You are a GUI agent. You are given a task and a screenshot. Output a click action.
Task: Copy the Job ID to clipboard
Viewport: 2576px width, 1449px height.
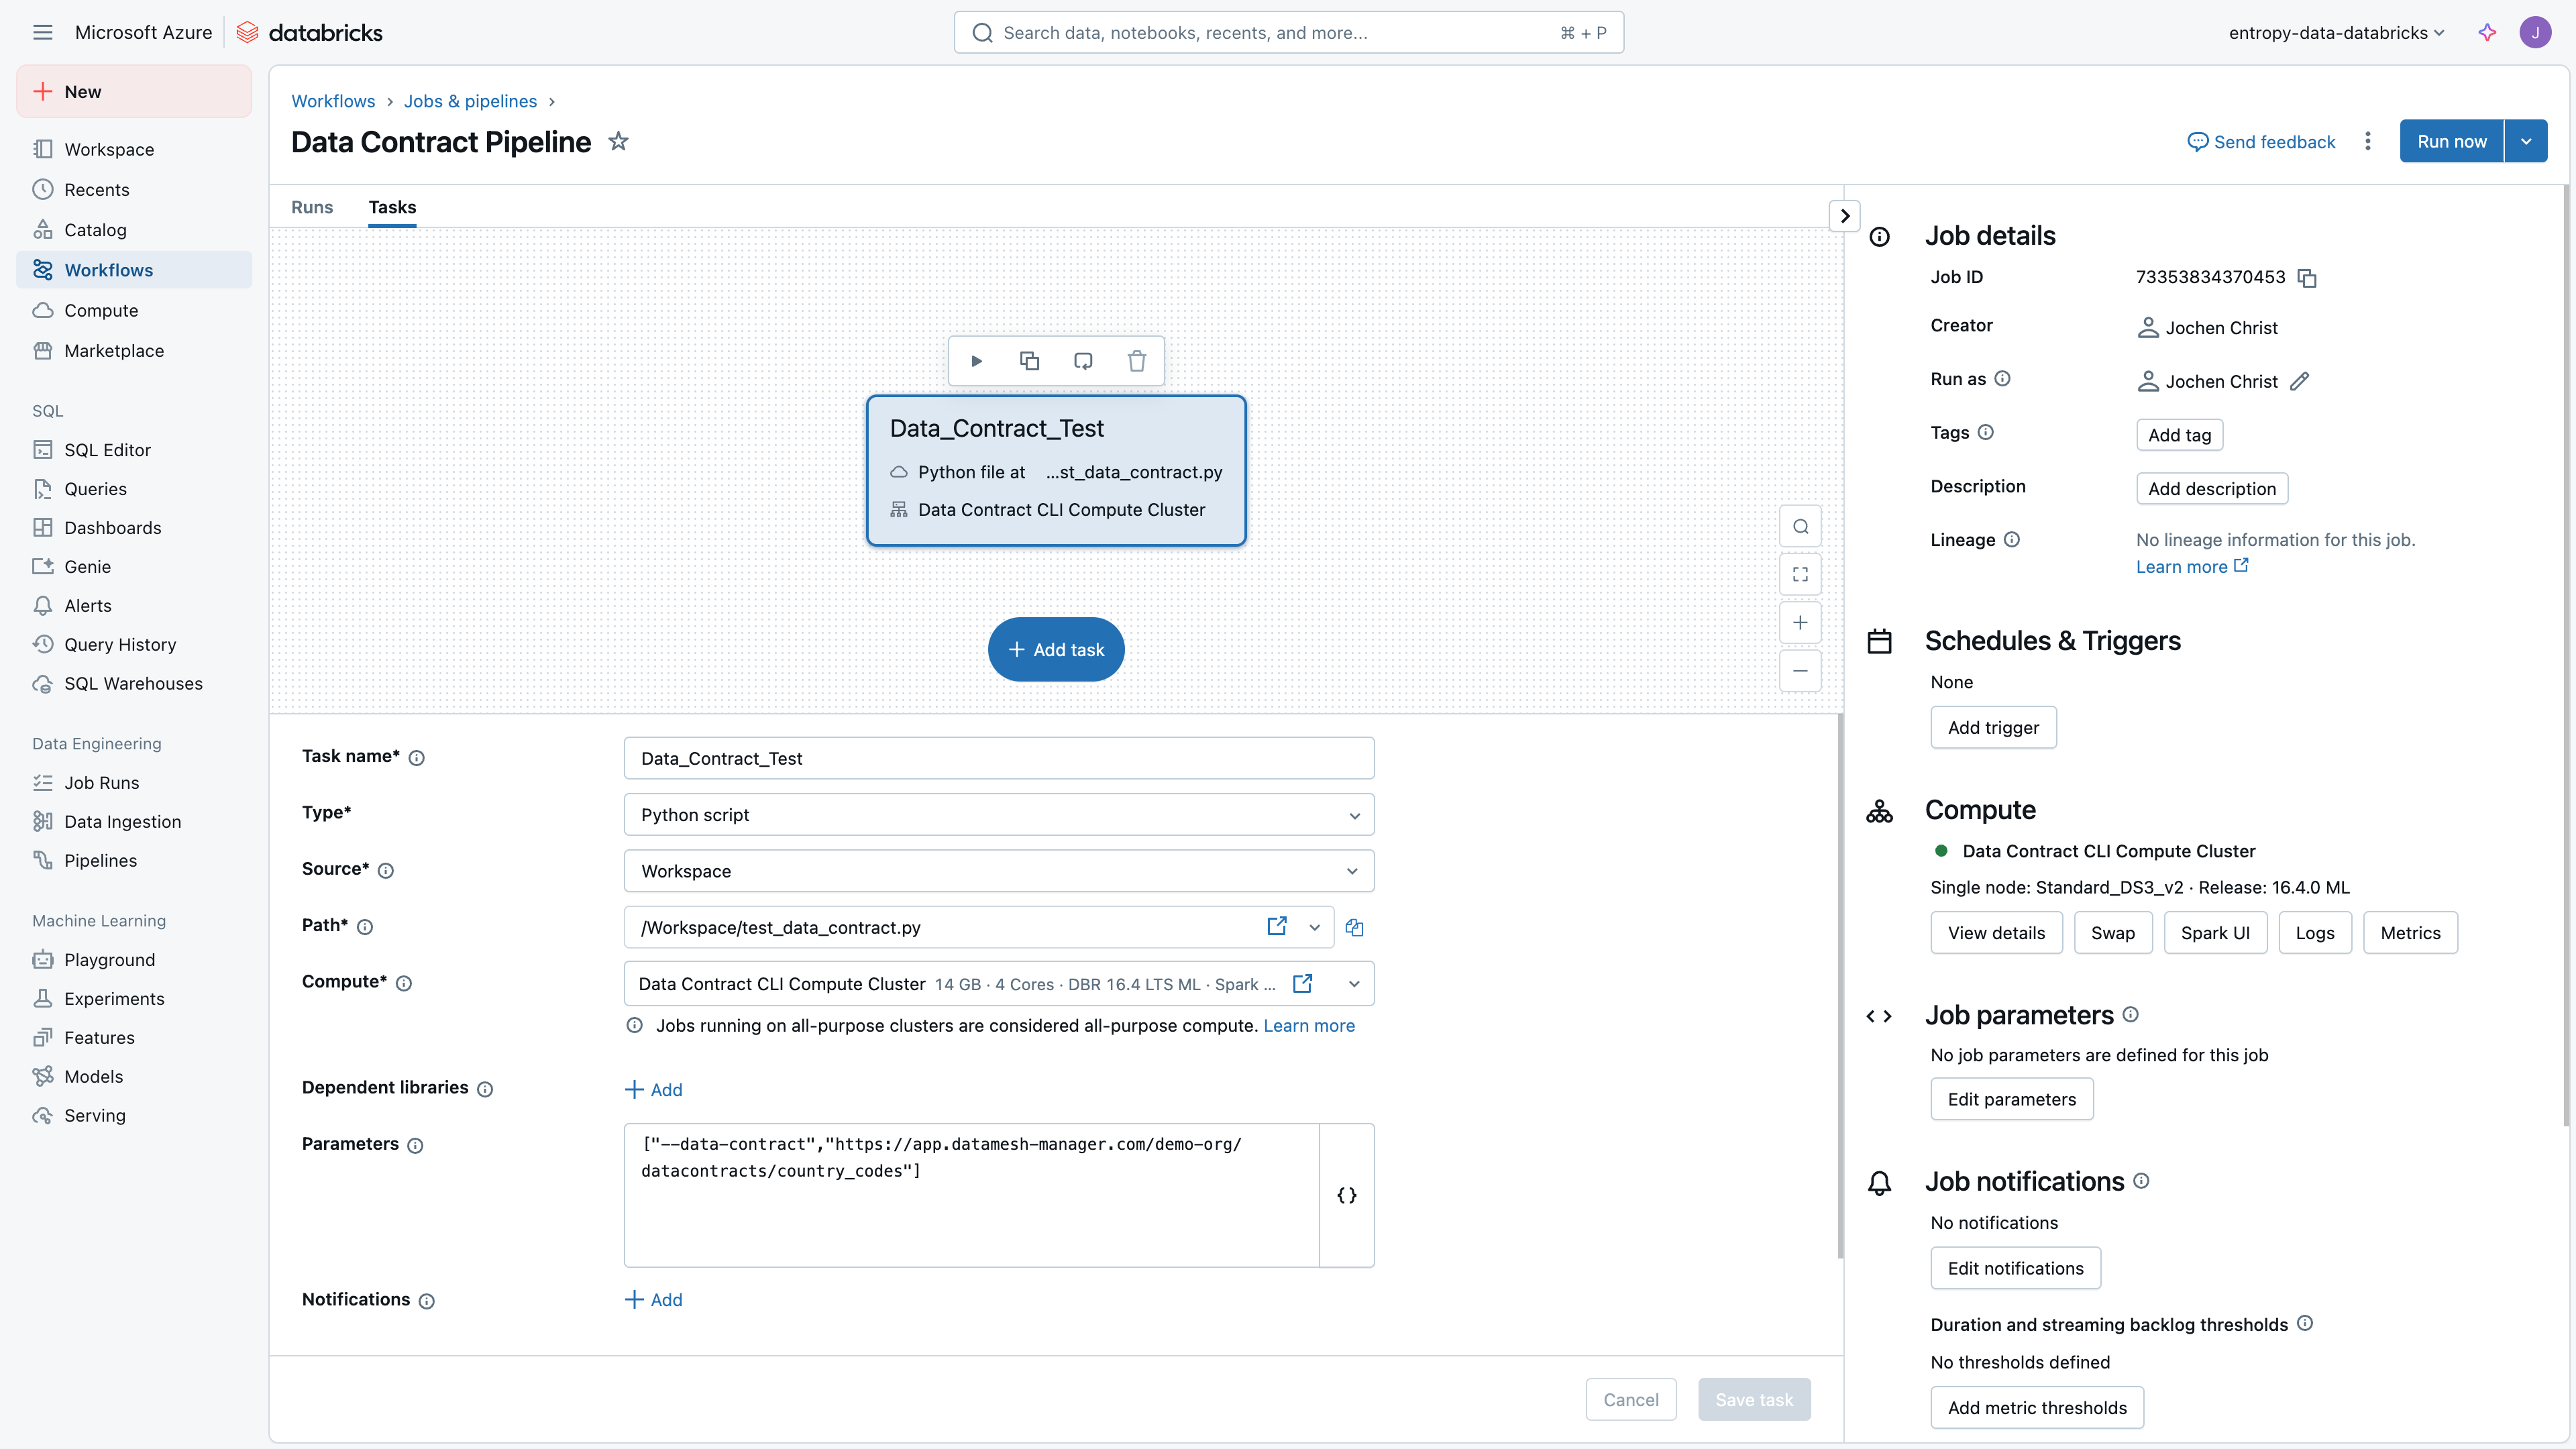point(2307,278)
